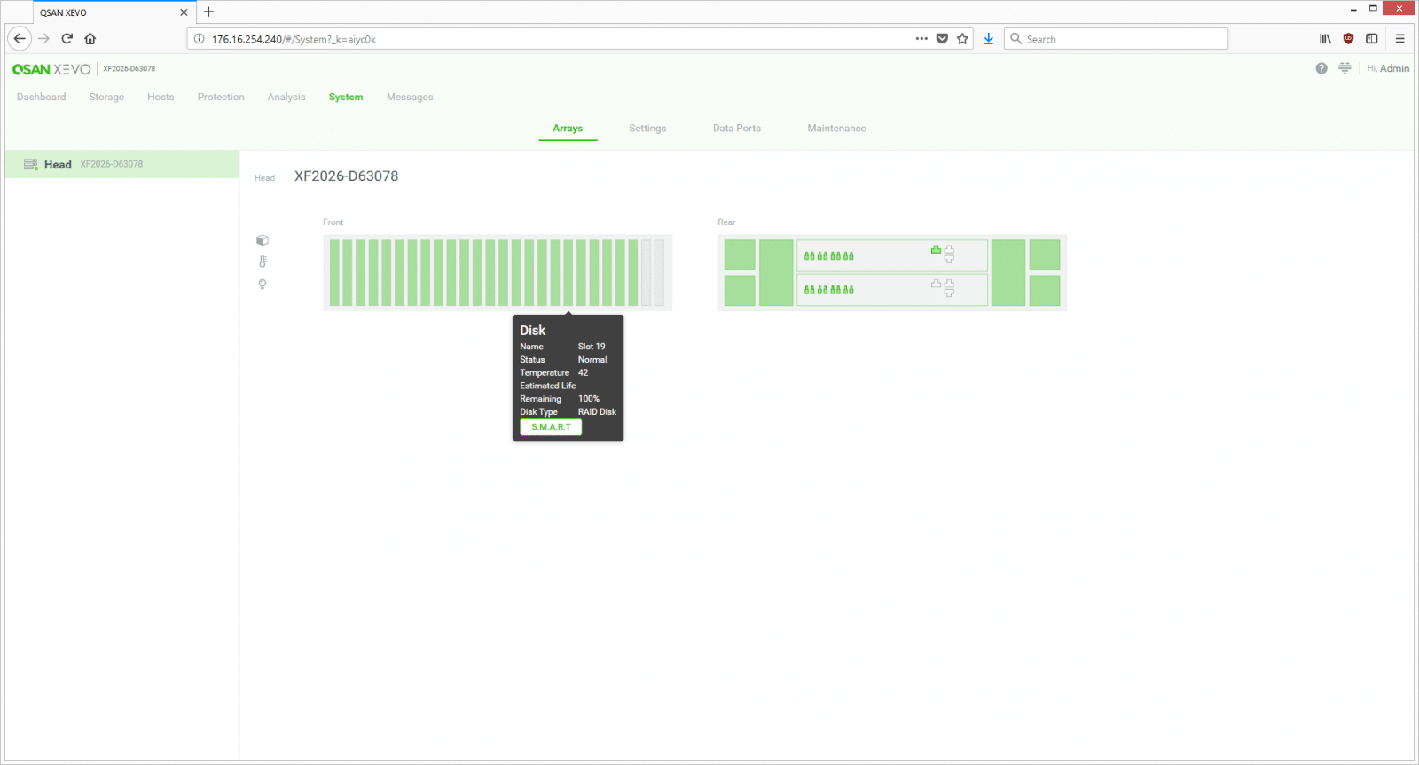Open the Storage menu

click(x=106, y=97)
